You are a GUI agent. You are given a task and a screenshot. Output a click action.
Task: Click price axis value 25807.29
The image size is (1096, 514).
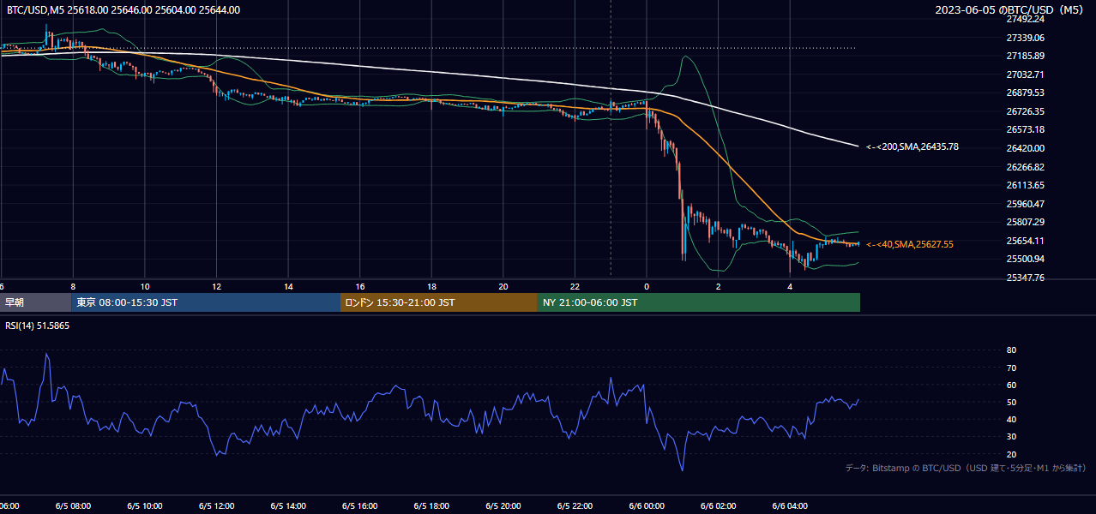(x=1026, y=222)
